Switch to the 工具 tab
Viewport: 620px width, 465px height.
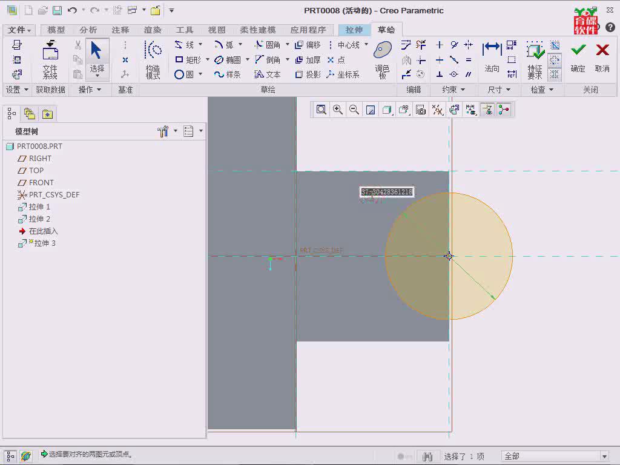(184, 30)
